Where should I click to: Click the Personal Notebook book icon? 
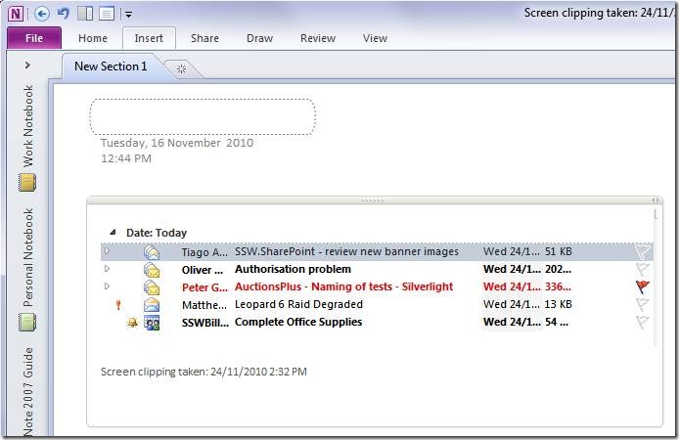(x=27, y=322)
